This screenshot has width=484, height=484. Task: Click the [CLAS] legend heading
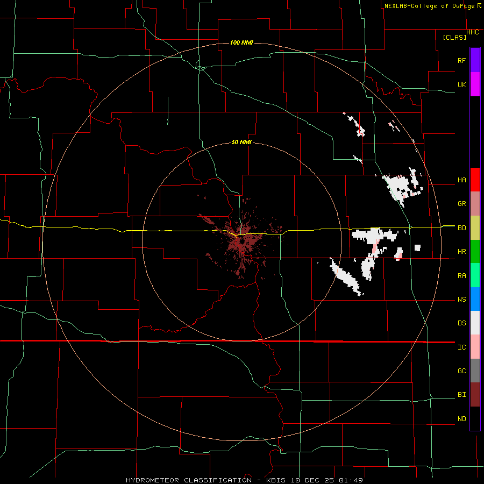[454, 37]
